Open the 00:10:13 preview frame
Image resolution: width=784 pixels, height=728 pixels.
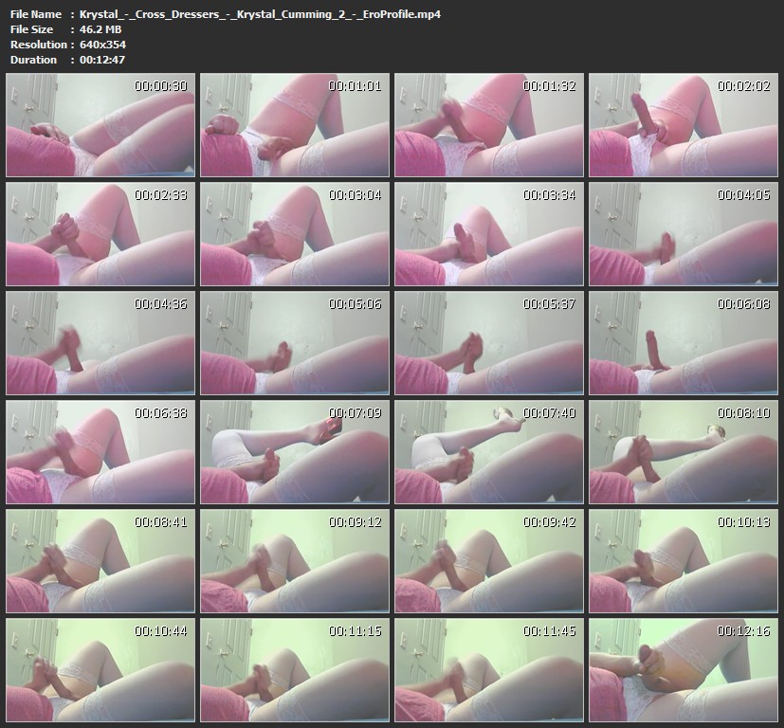coord(682,561)
